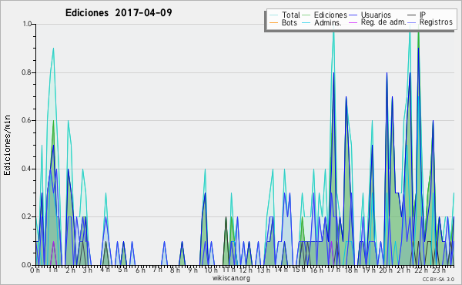Image resolution: width=462 pixels, height=285 pixels.
Task: Click the Ediciones/min axis title
Action: [x=7, y=145]
